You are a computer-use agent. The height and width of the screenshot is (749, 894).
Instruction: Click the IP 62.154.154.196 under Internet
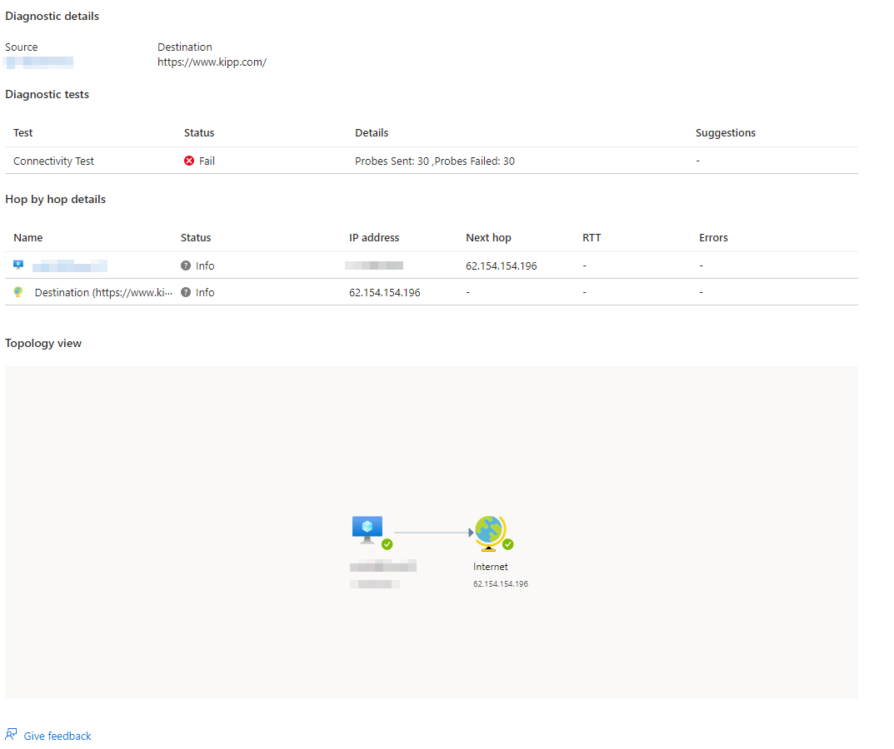(501, 584)
